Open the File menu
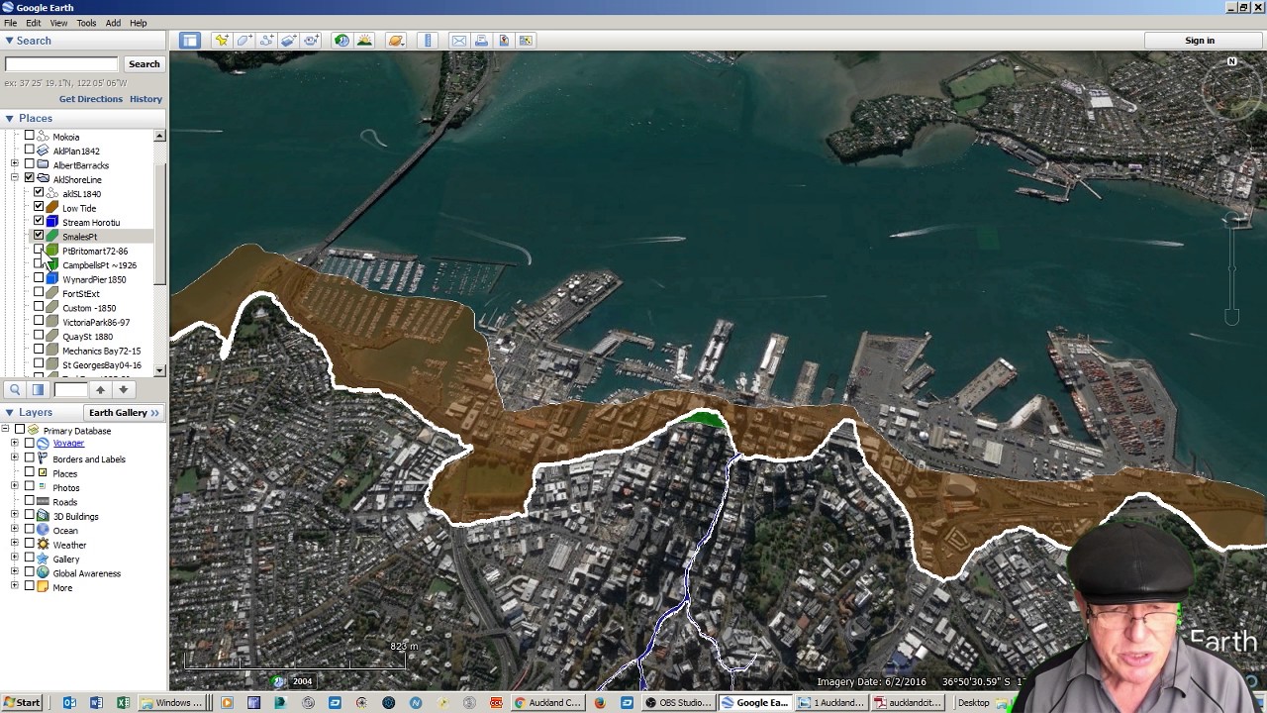This screenshot has height=713, width=1267. 10,23
